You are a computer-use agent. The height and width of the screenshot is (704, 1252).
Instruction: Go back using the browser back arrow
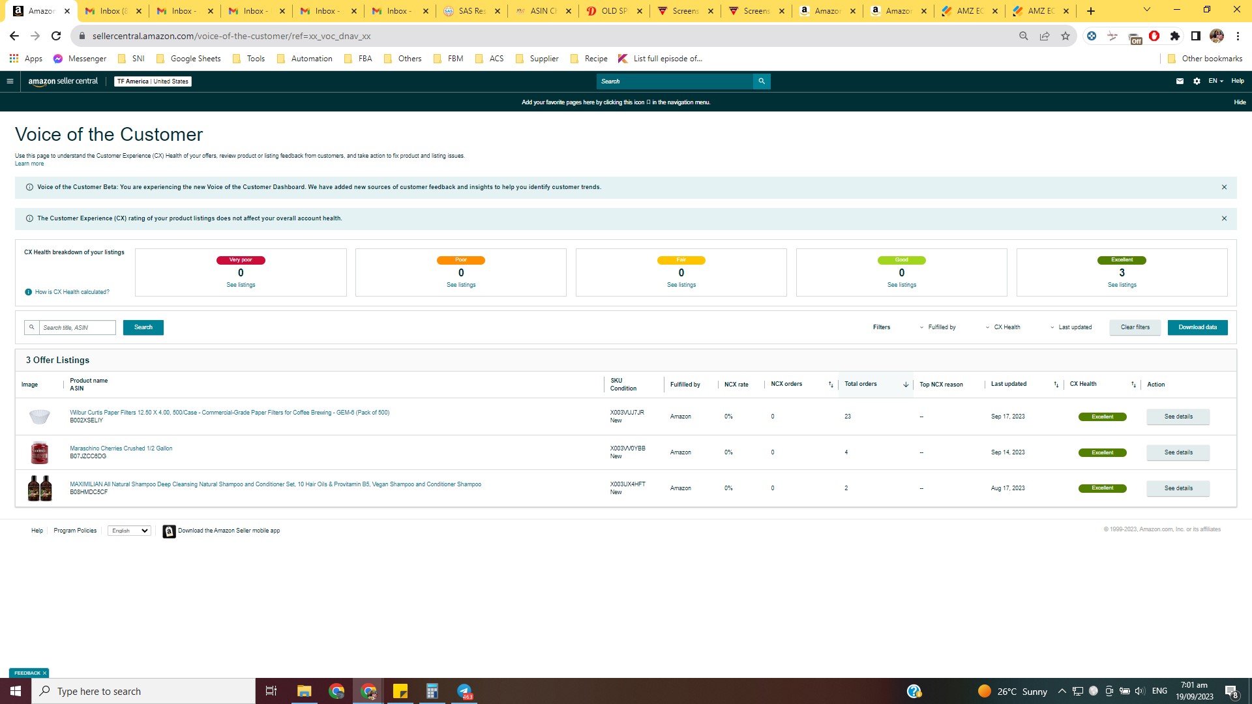tap(14, 36)
